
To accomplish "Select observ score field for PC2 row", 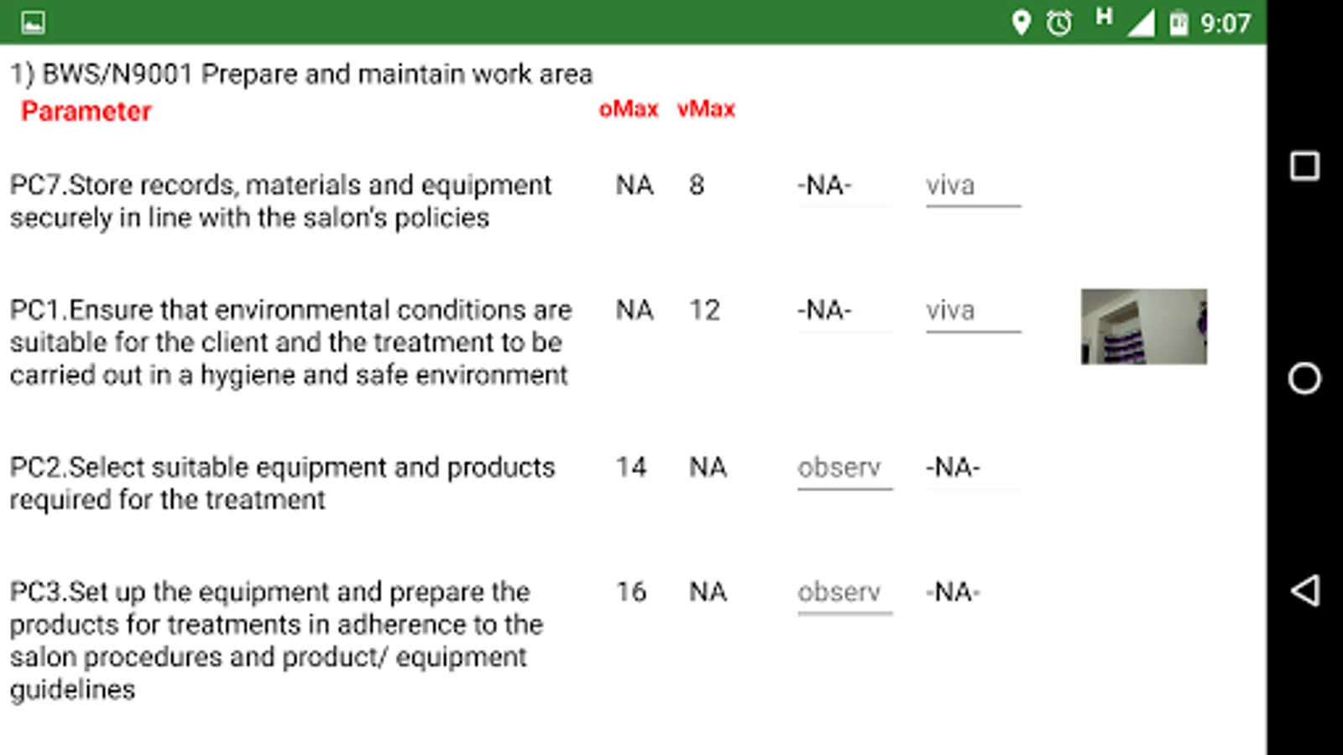I will pos(845,468).
